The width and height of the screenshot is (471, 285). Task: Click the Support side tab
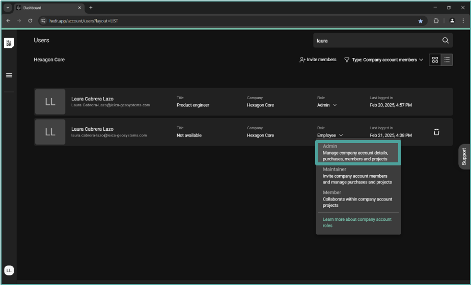[x=464, y=157]
